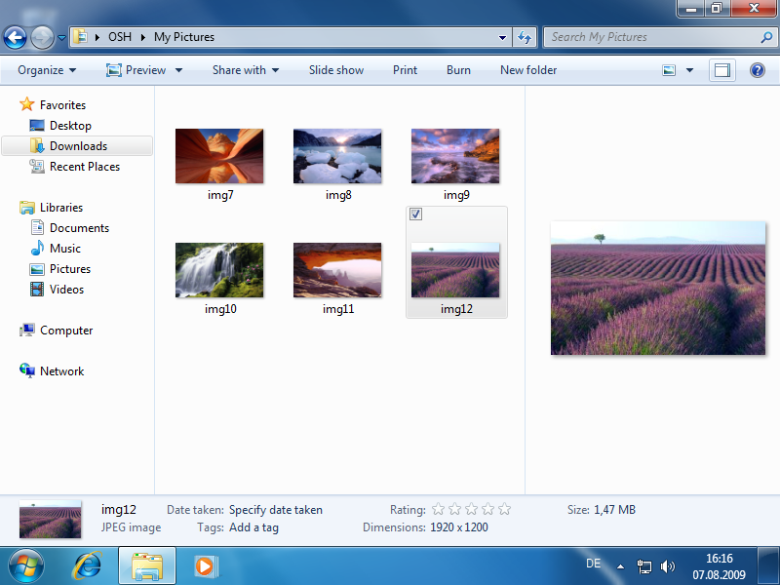The height and width of the screenshot is (585, 780).
Task: Click the Help question mark icon
Action: coord(757,70)
